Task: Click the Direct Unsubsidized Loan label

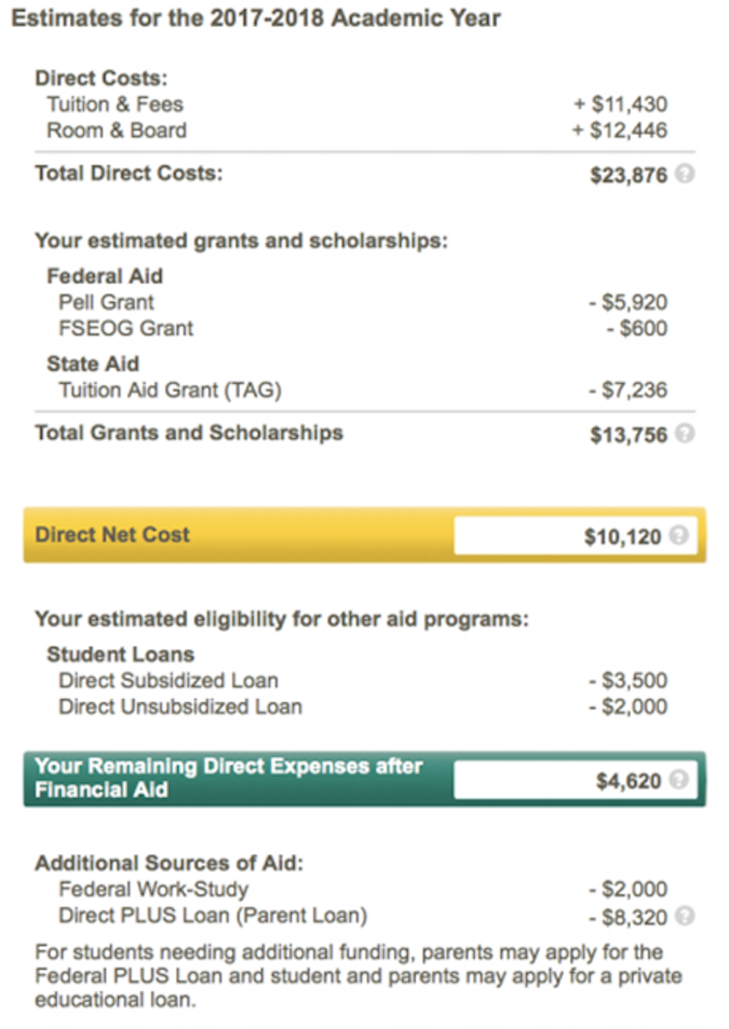Action: [x=180, y=707]
